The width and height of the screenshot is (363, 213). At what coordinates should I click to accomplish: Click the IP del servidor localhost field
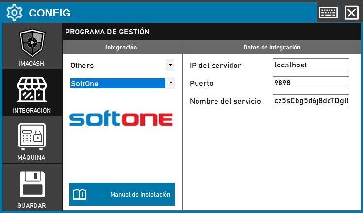(311, 65)
